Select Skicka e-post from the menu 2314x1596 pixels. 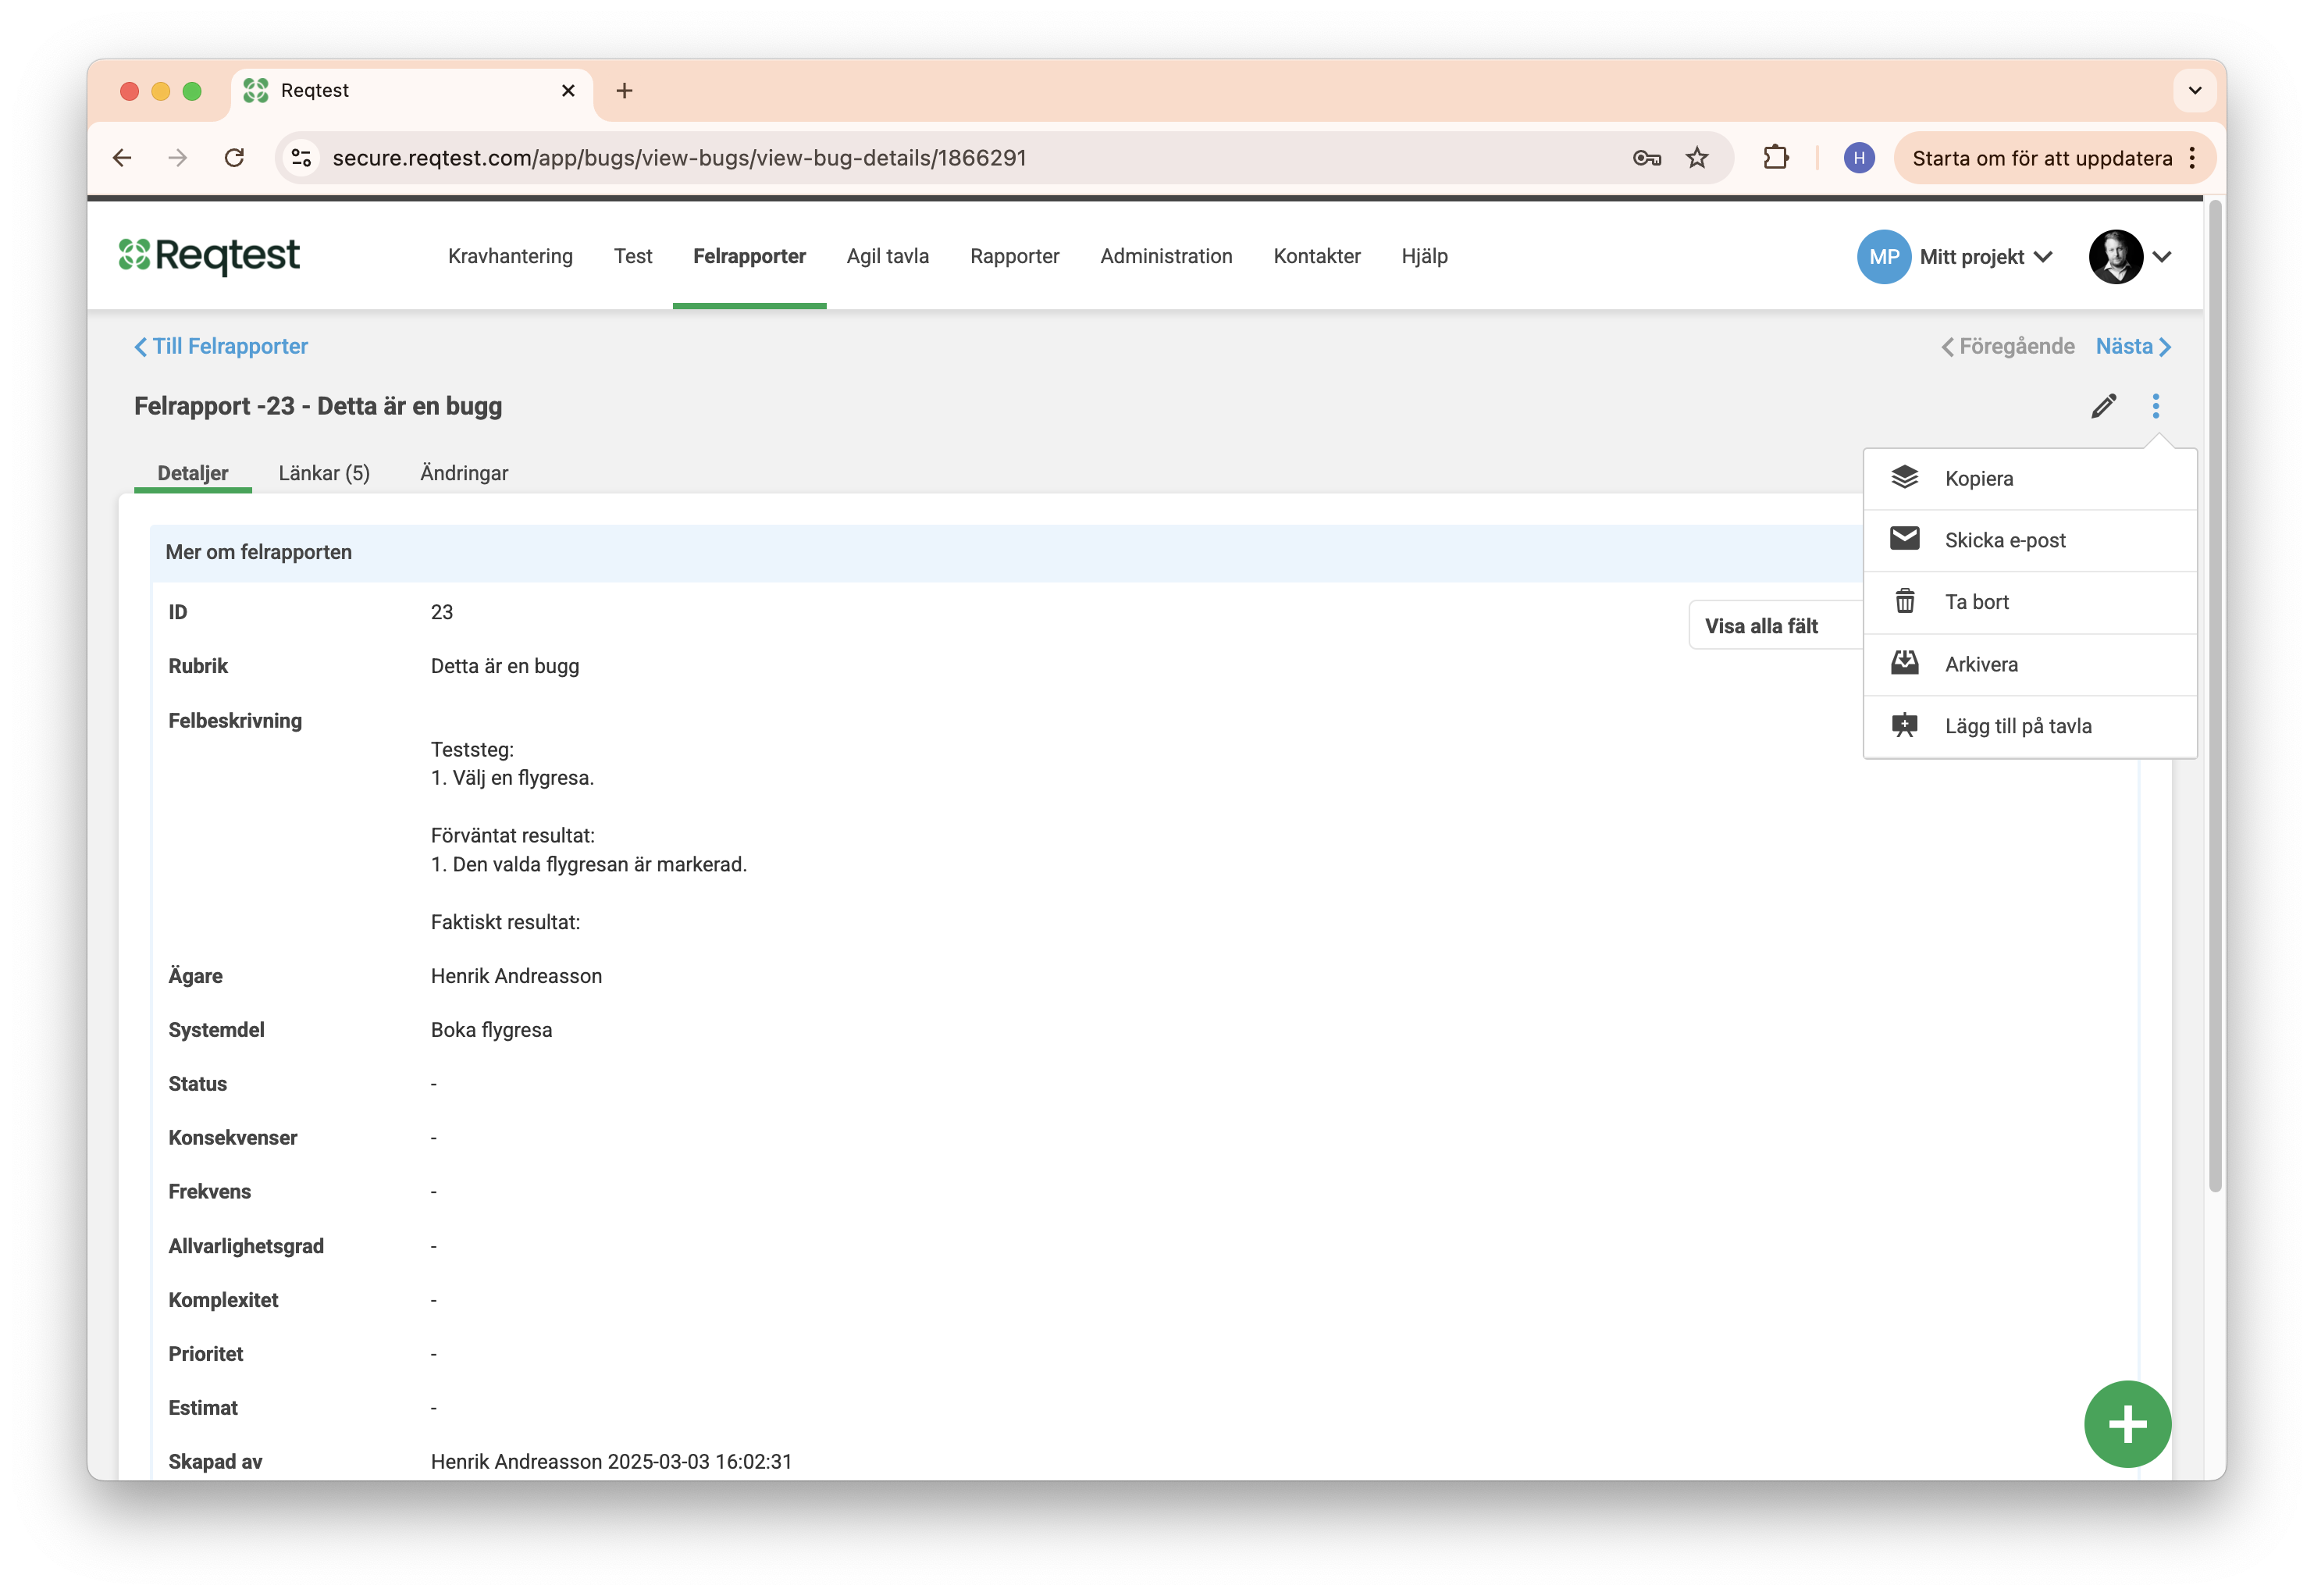coord(2029,540)
